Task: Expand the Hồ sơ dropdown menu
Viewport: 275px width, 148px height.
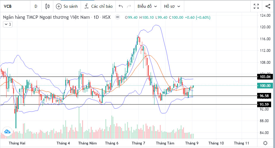Action: click(x=172, y=6)
